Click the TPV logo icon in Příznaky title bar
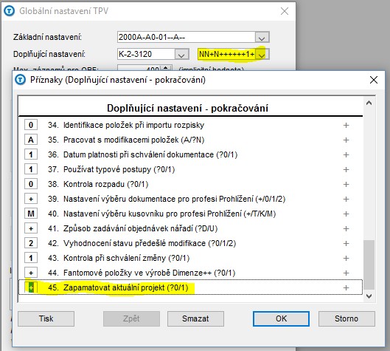 20,80
